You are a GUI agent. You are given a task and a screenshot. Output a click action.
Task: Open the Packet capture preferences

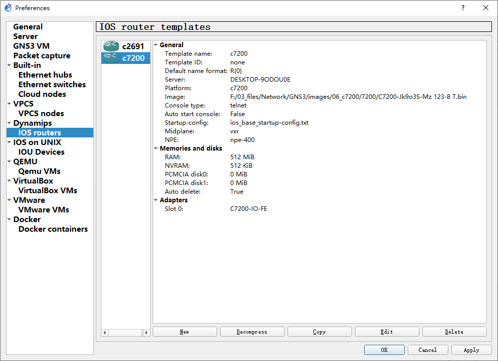42,56
